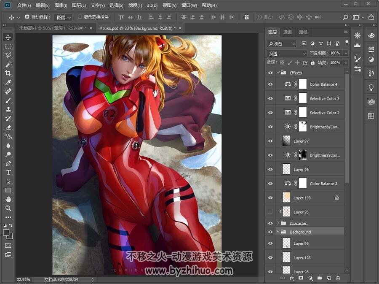Open the blend mode dropdown
379x284 pixels.
click(287, 53)
